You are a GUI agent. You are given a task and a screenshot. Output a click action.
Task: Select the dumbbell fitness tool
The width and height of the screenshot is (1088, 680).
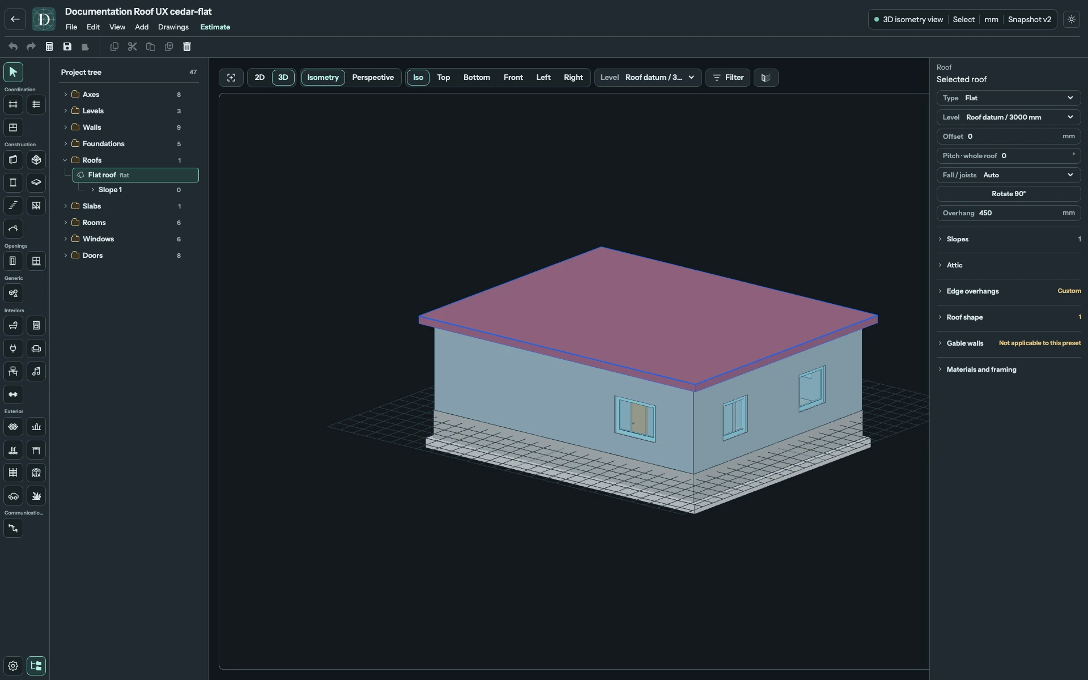(13, 394)
